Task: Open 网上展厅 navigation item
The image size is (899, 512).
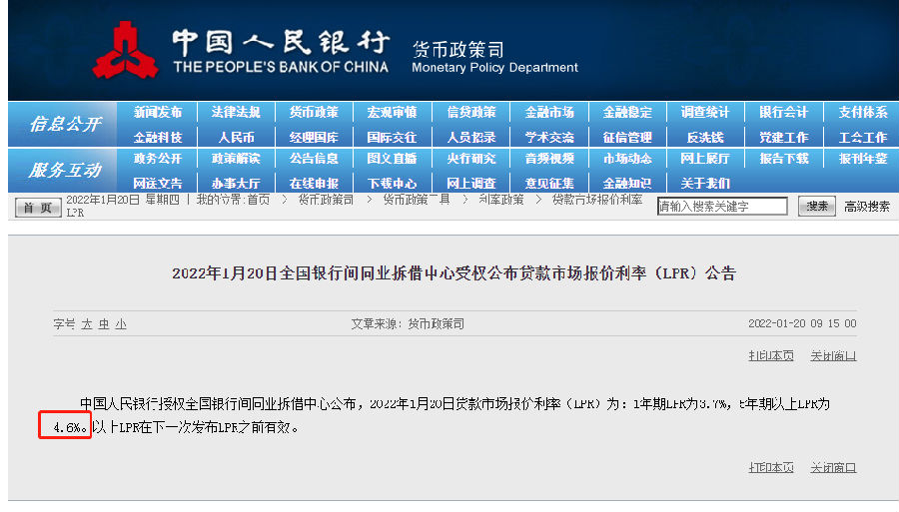Action: [x=705, y=159]
